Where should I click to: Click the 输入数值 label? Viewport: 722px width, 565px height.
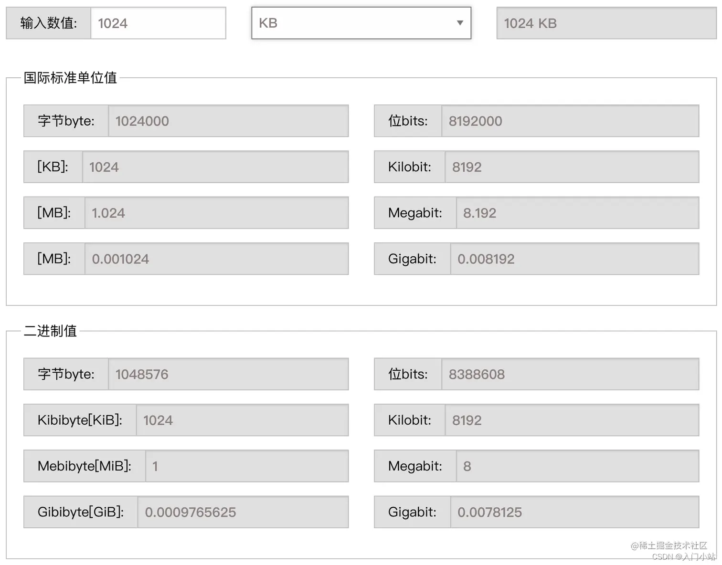49,23
